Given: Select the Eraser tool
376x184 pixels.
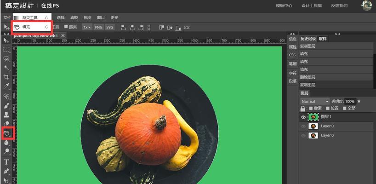Looking at the screenshot, I should click(x=6, y=124).
